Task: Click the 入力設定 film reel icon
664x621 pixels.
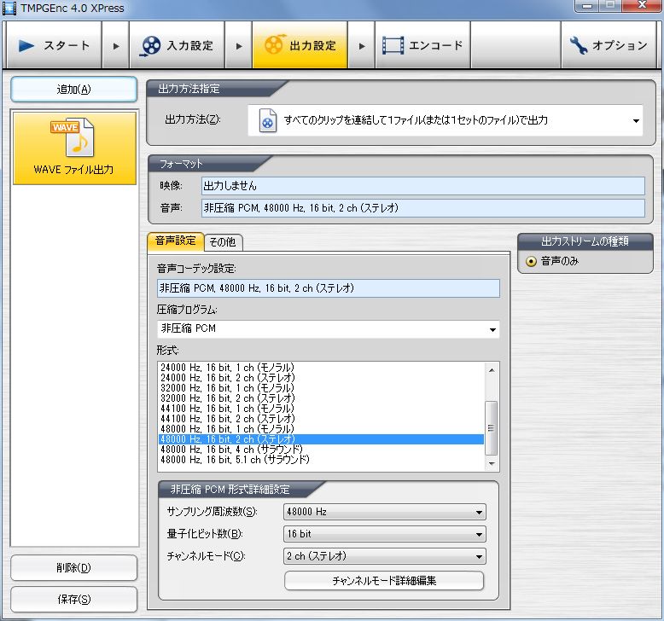Action: tap(150, 46)
